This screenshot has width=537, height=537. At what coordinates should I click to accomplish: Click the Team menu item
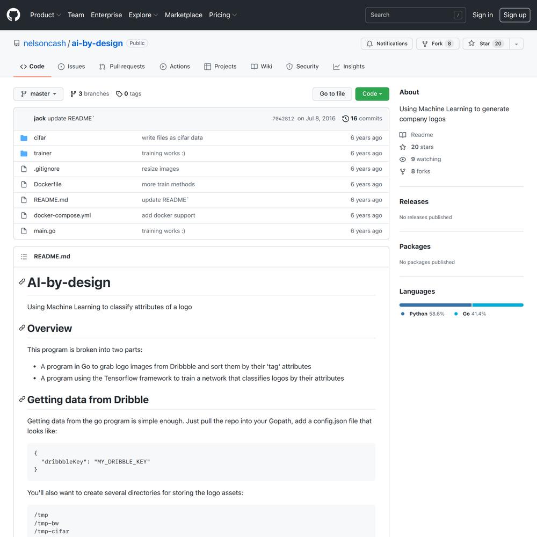(x=76, y=14)
